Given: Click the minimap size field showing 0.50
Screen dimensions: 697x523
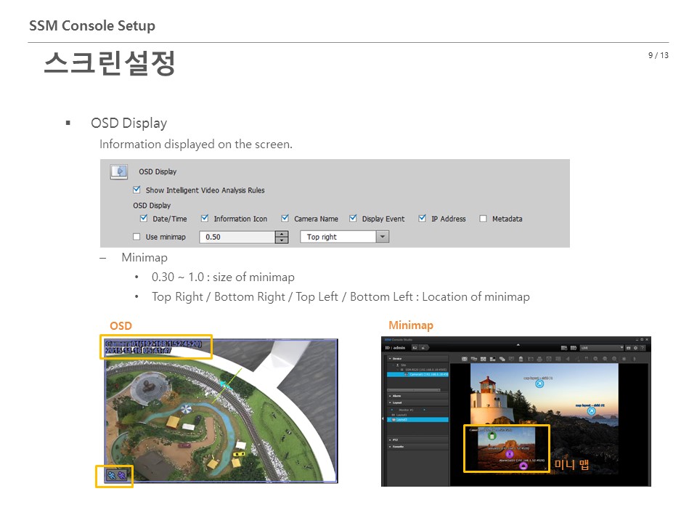Looking at the screenshot, I should (x=237, y=237).
